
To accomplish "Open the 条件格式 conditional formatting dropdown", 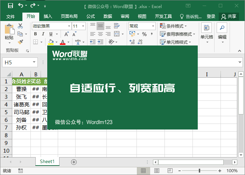I will [173, 26].
